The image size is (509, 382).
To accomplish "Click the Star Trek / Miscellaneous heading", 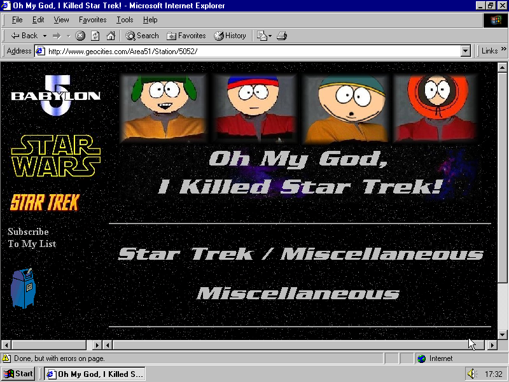I will 300,254.
